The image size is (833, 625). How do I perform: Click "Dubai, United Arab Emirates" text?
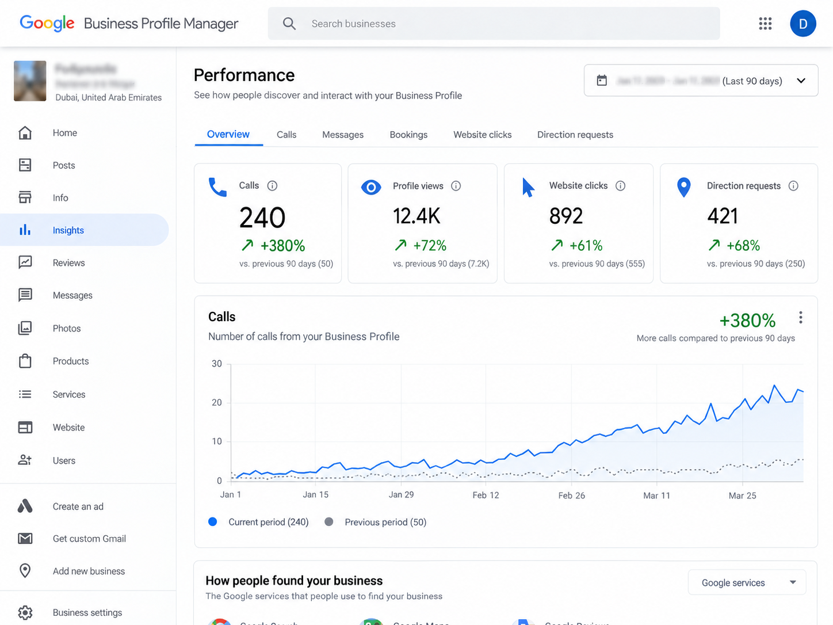109,98
